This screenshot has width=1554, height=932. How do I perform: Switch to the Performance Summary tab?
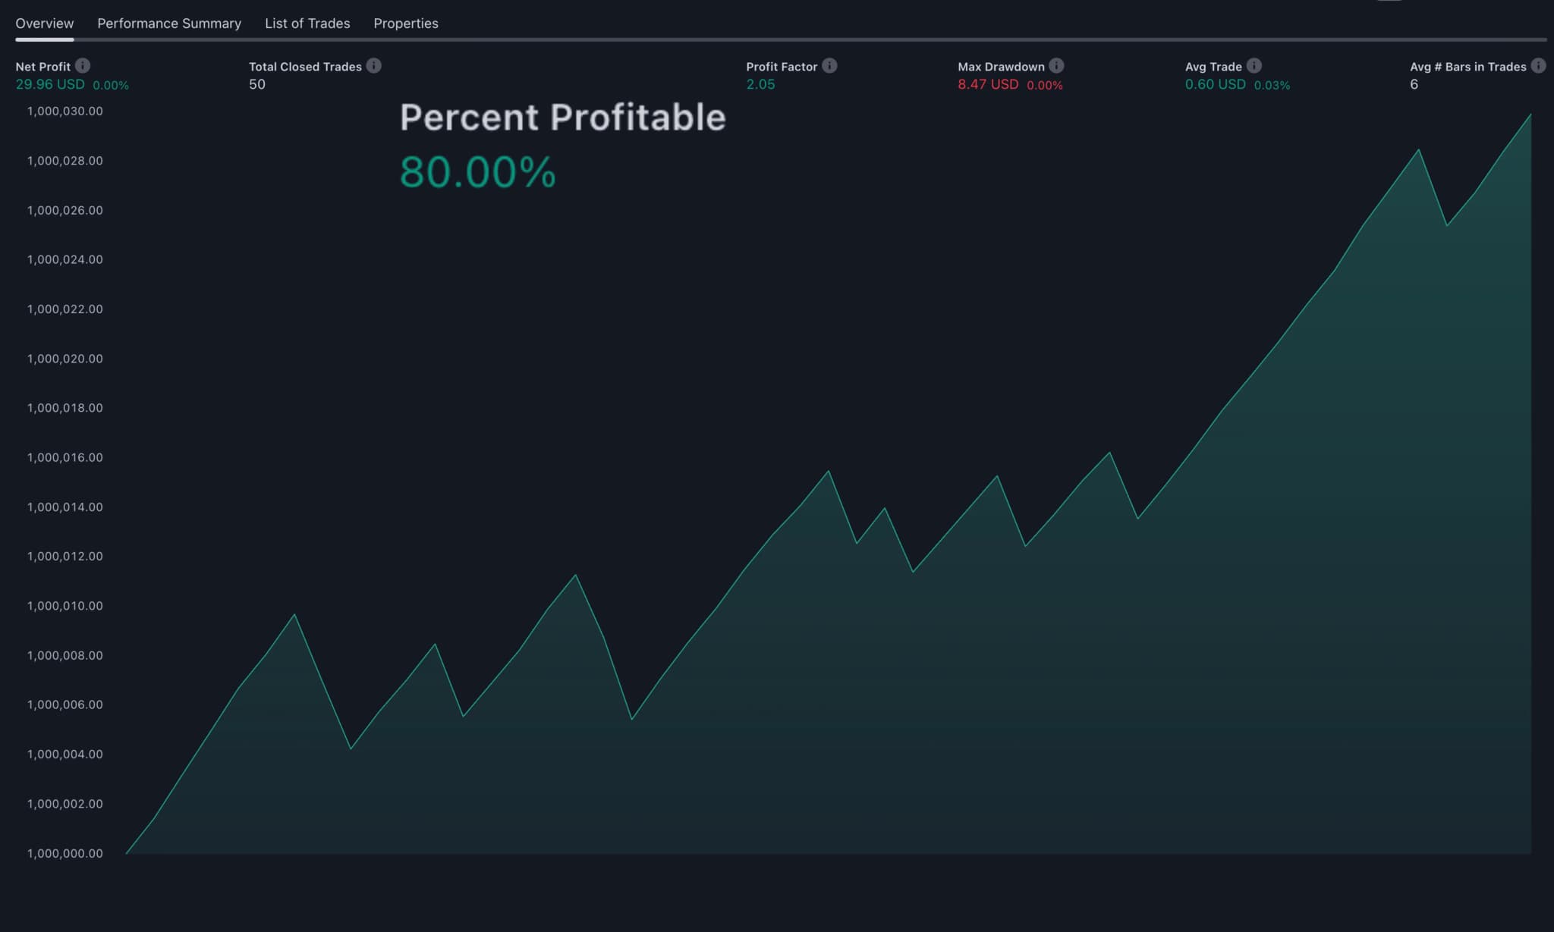[x=168, y=24]
